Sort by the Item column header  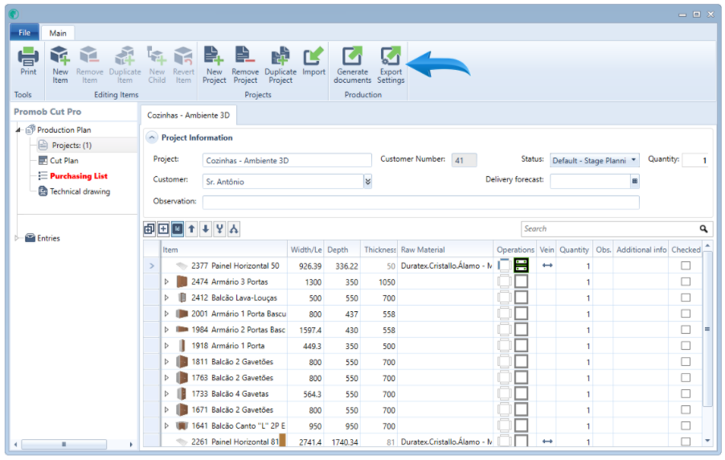[223, 249]
